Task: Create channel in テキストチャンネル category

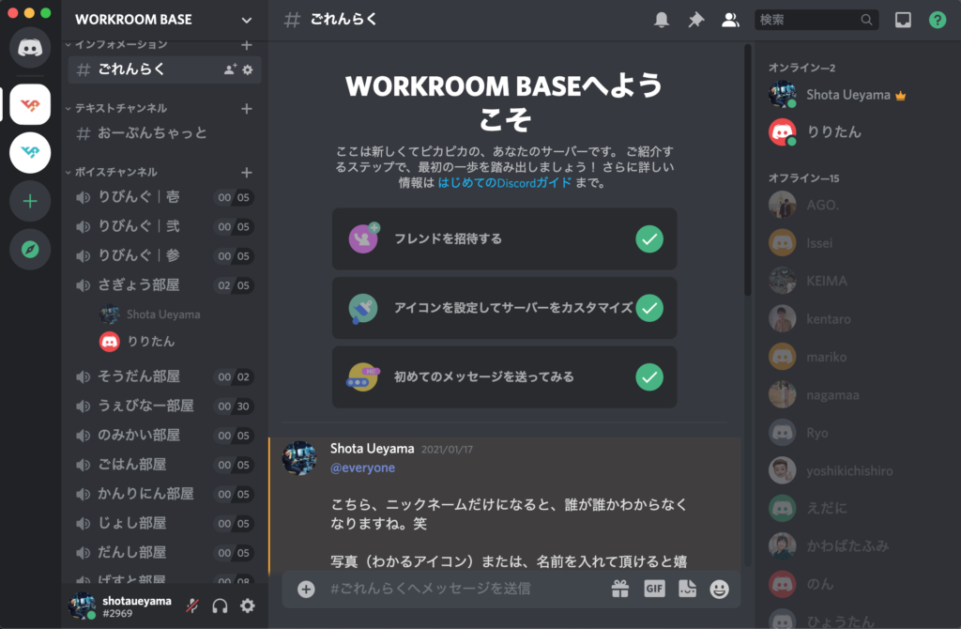Action: coord(247,109)
